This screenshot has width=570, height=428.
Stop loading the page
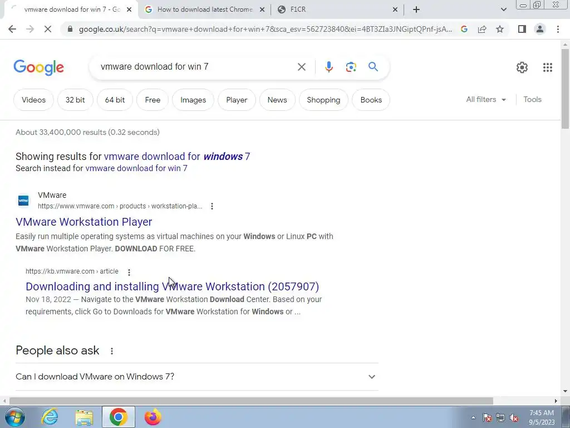48,29
